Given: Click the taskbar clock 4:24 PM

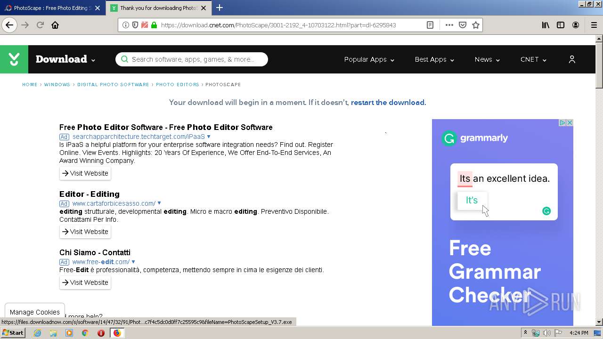Looking at the screenshot, I should (x=579, y=333).
